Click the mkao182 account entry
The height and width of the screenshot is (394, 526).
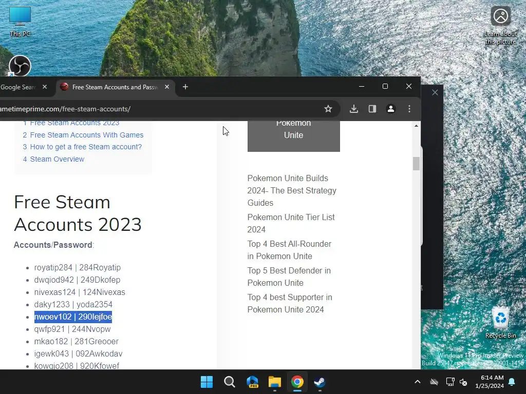click(x=76, y=341)
